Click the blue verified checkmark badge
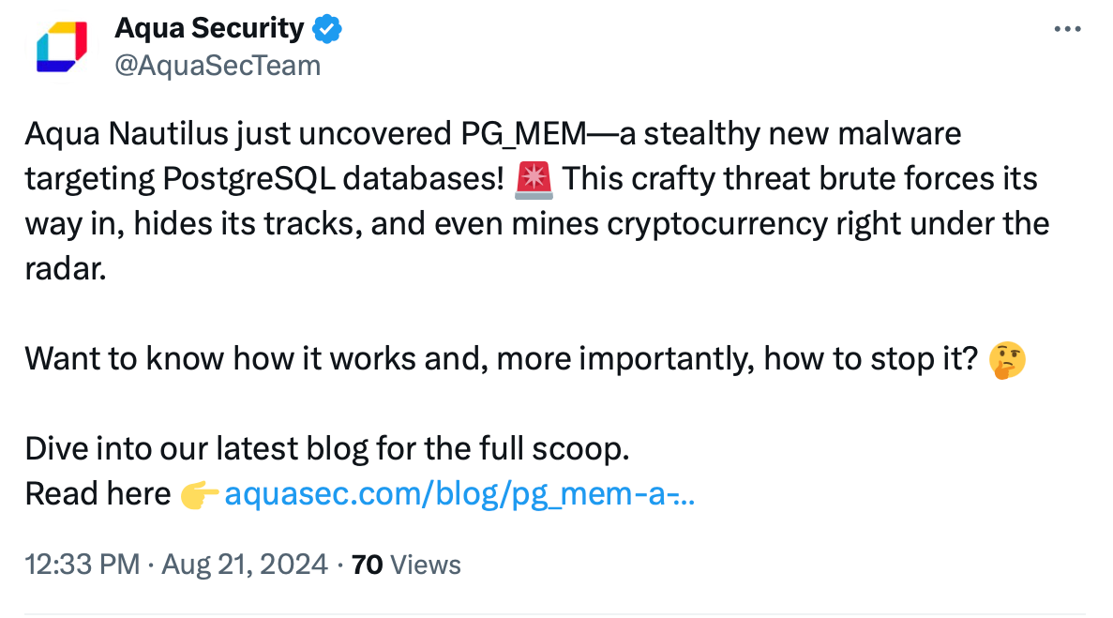Screen dimensions: 1113x618 (327, 29)
